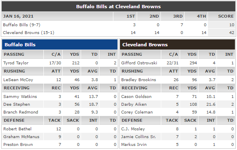The image size is (237, 150).
Task: Open Branch Redmond's name
Action: 21,112
